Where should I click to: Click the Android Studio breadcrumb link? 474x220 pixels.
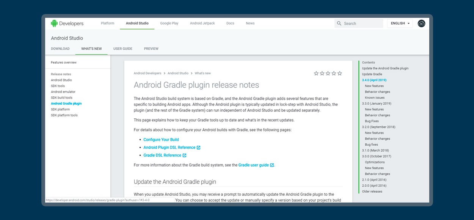(x=178, y=73)
